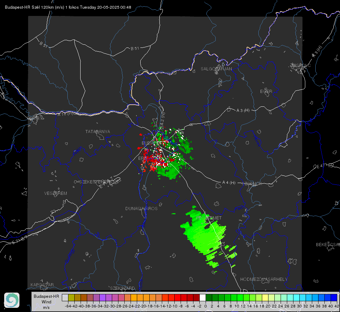Click the SZEKSZARD city label
This screenshot has width=340, height=312.
point(123,288)
